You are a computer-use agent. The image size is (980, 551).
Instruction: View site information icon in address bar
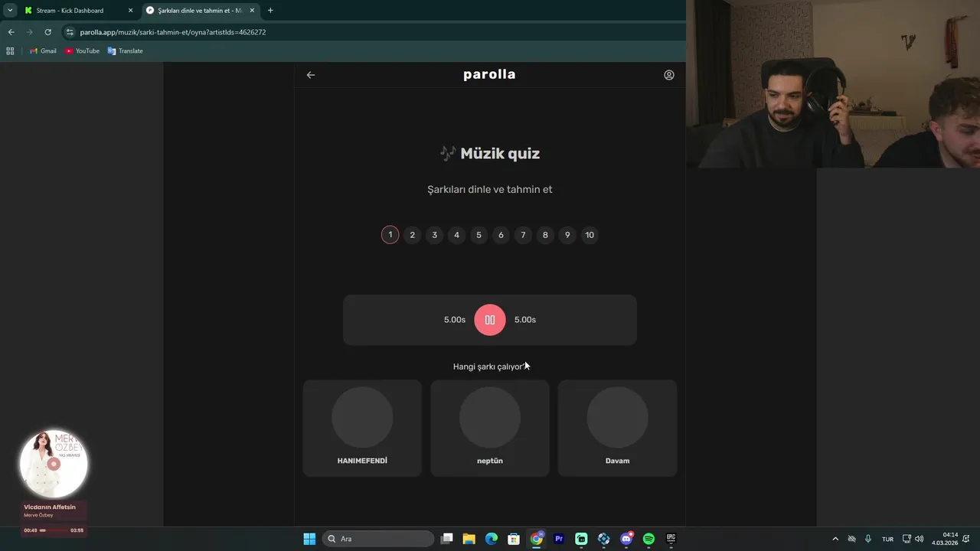coord(70,32)
